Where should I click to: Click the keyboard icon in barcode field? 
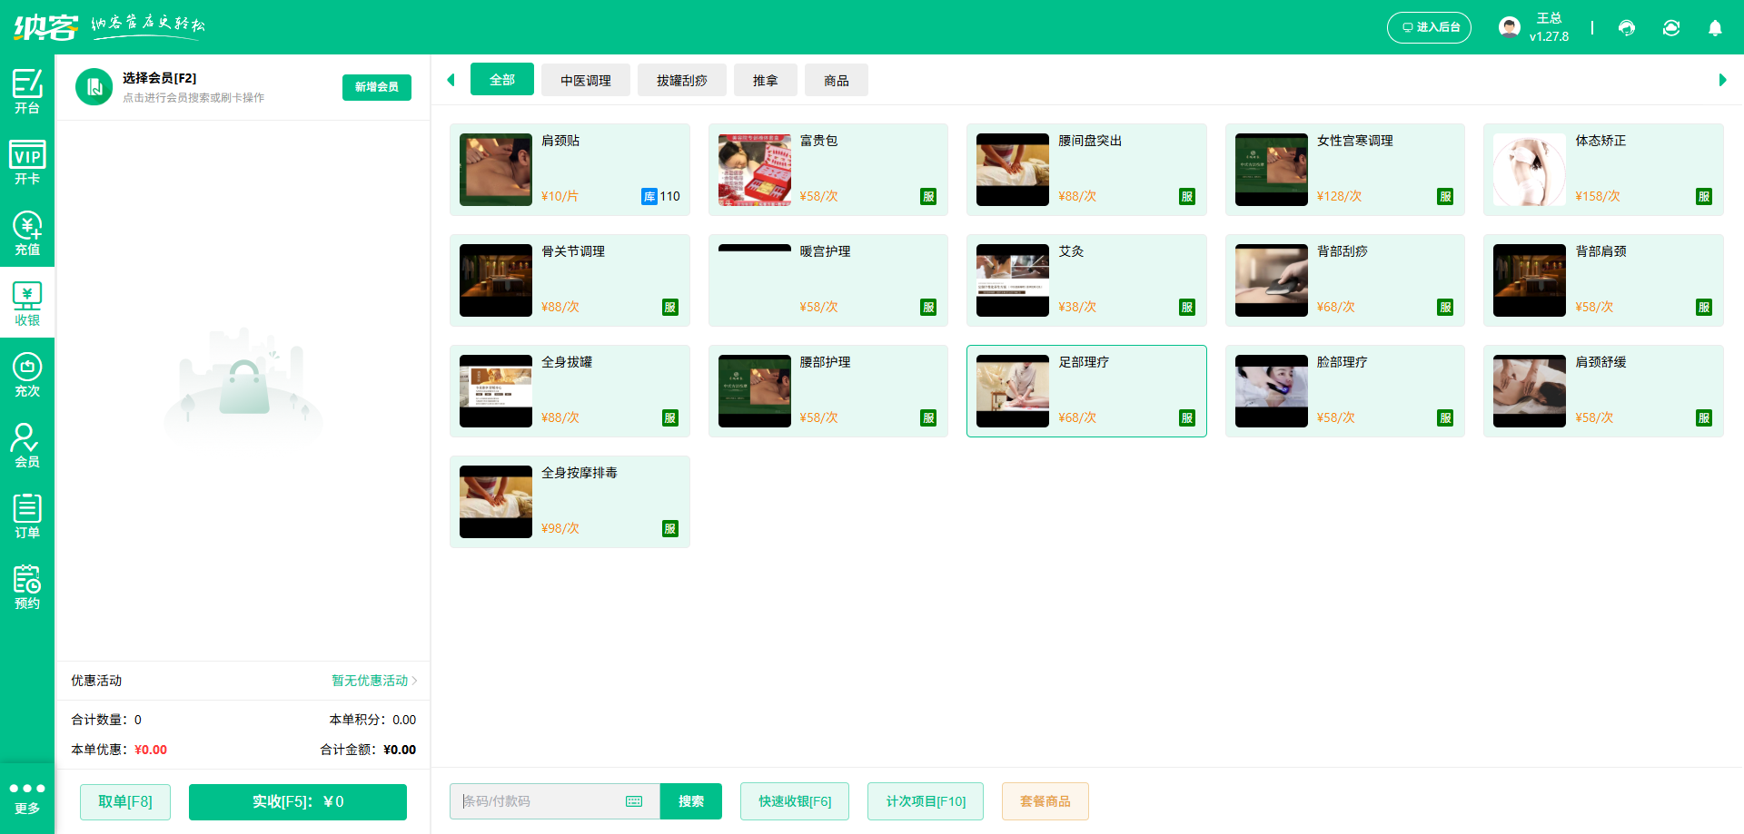(x=634, y=801)
